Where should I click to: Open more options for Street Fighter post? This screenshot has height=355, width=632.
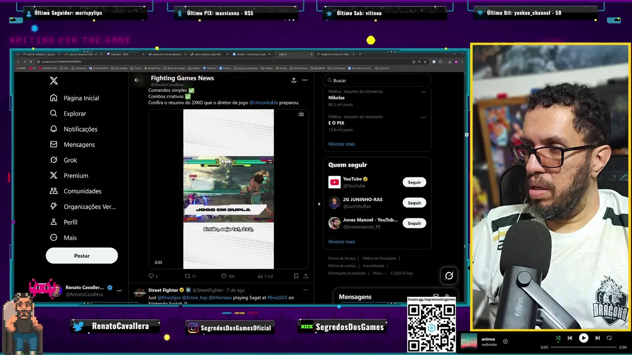306,290
